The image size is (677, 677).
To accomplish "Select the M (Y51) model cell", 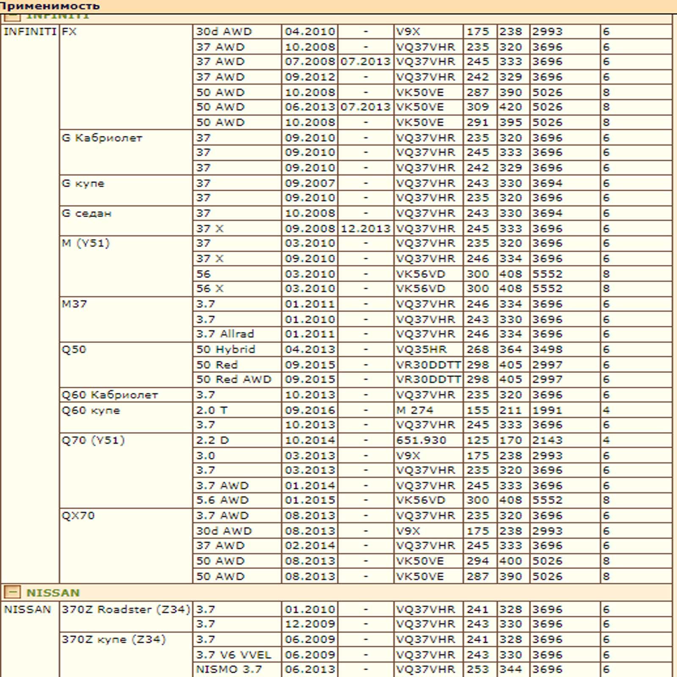I will (x=85, y=243).
